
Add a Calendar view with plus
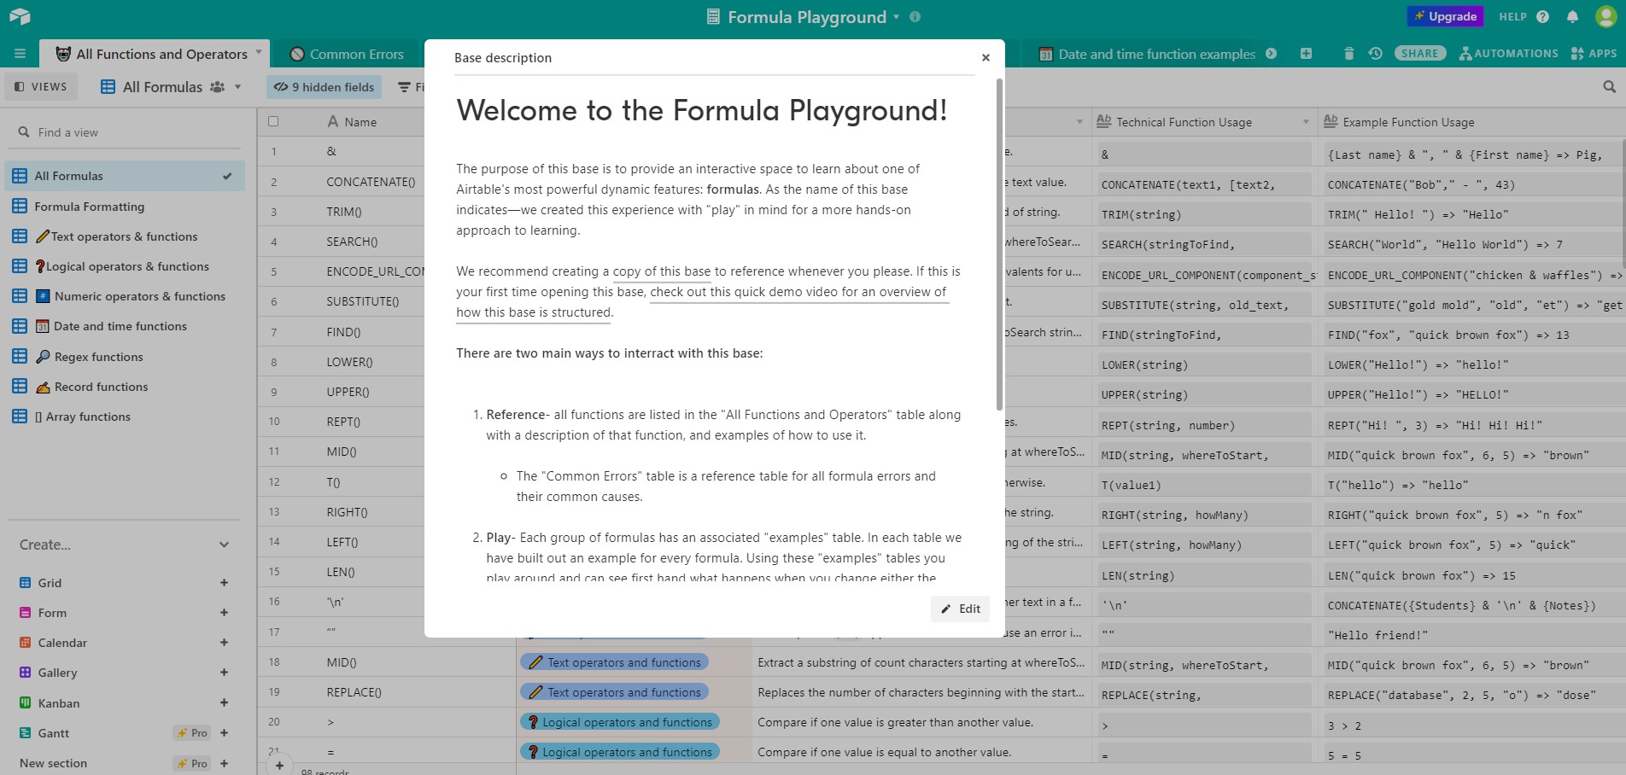(224, 643)
